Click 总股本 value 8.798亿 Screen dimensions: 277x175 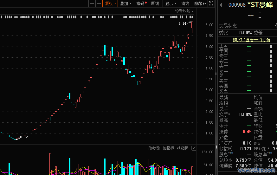(243, 160)
